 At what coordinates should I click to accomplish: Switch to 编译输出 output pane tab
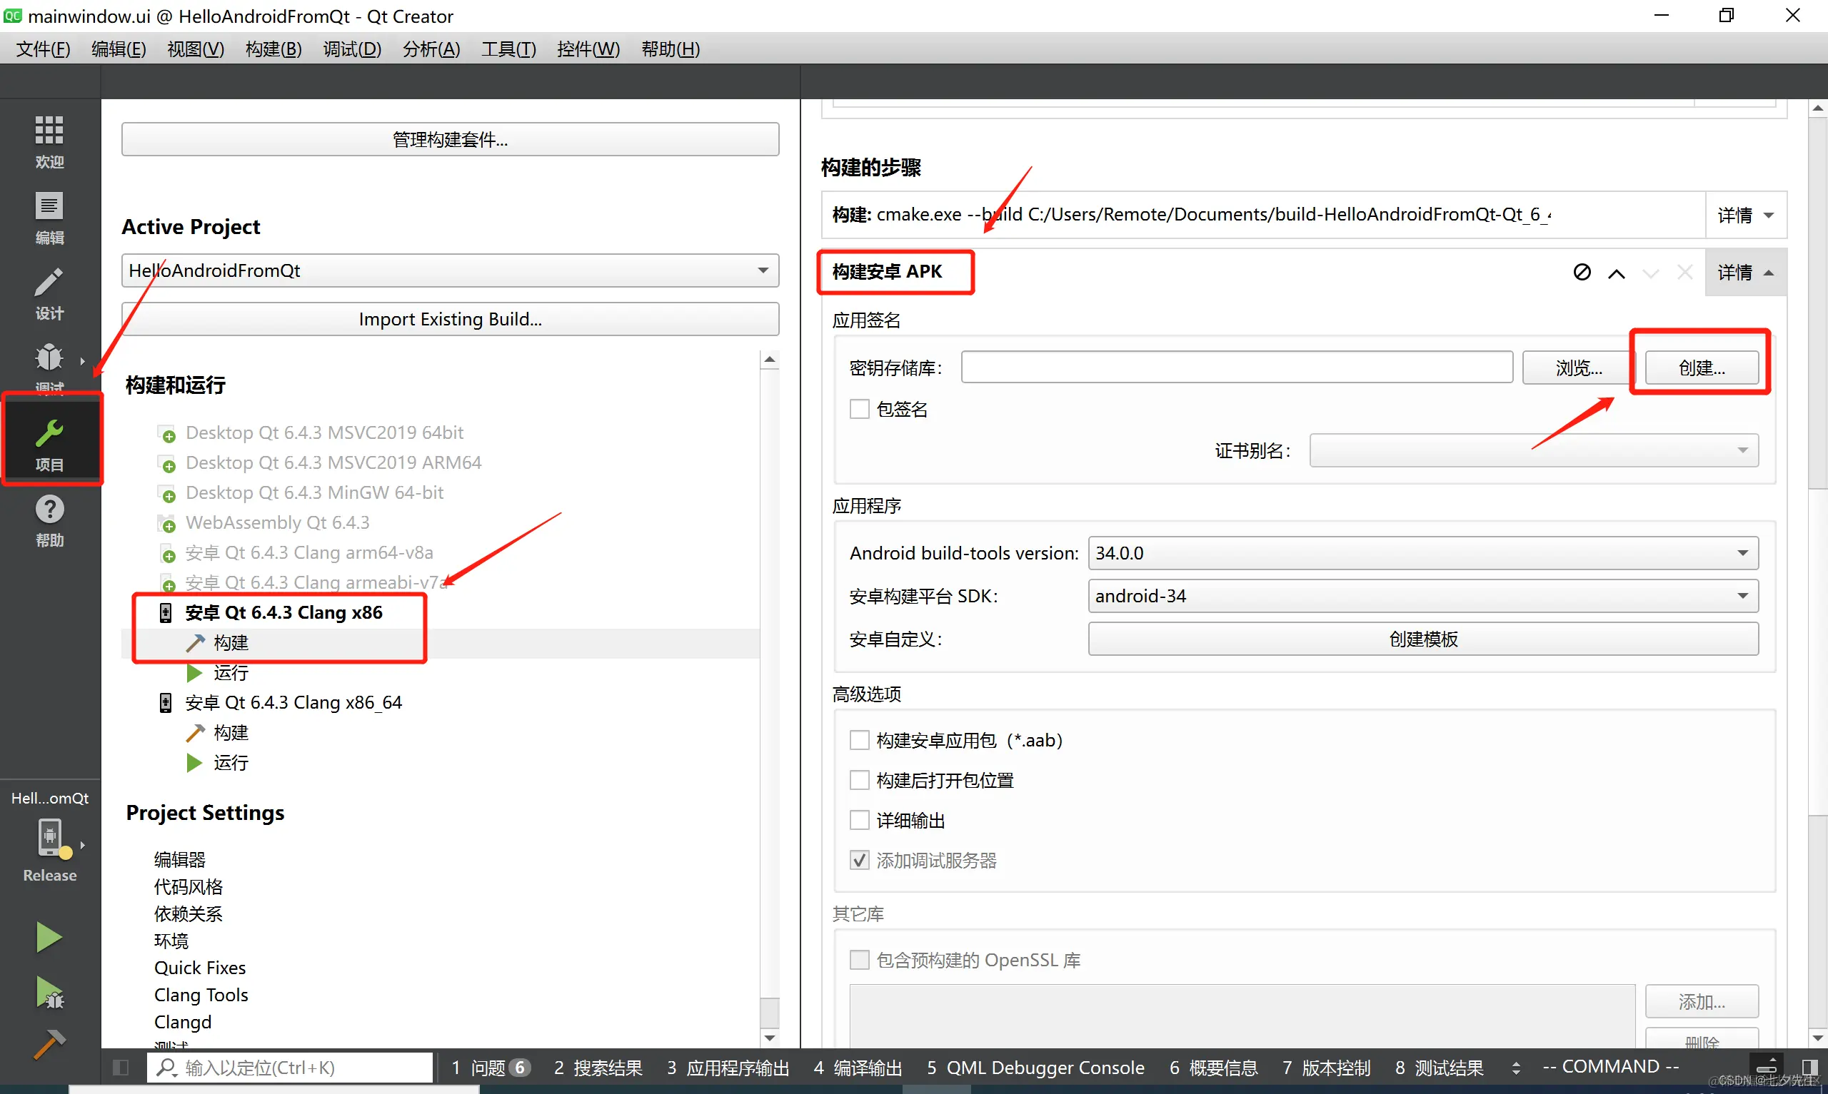[858, 1068]
